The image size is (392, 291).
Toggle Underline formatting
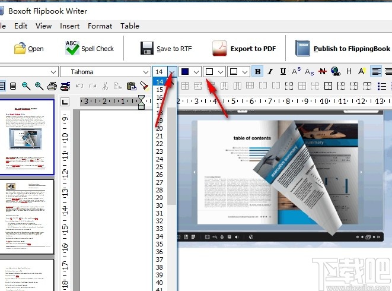tap(283, 72)
